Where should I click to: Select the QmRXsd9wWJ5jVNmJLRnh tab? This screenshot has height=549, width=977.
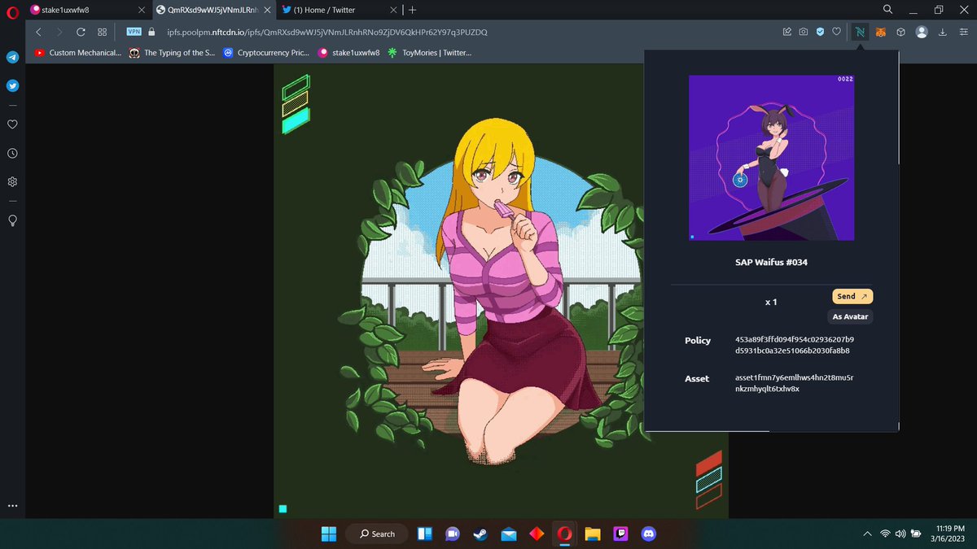tap(212, 10)
